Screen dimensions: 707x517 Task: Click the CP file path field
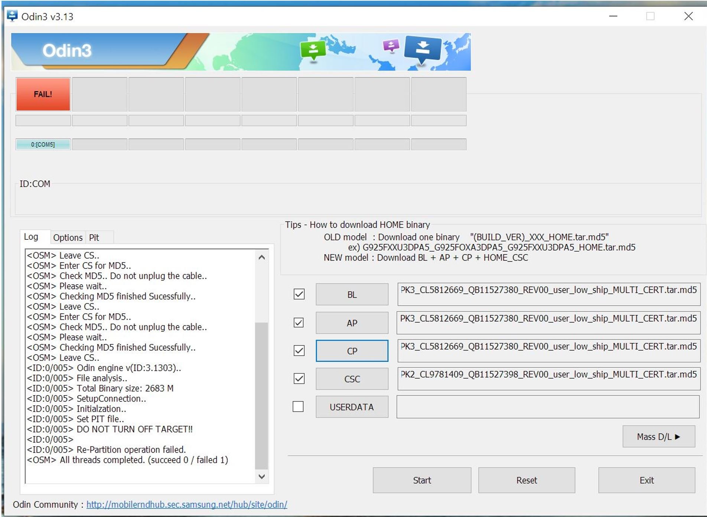coord(549,351)
